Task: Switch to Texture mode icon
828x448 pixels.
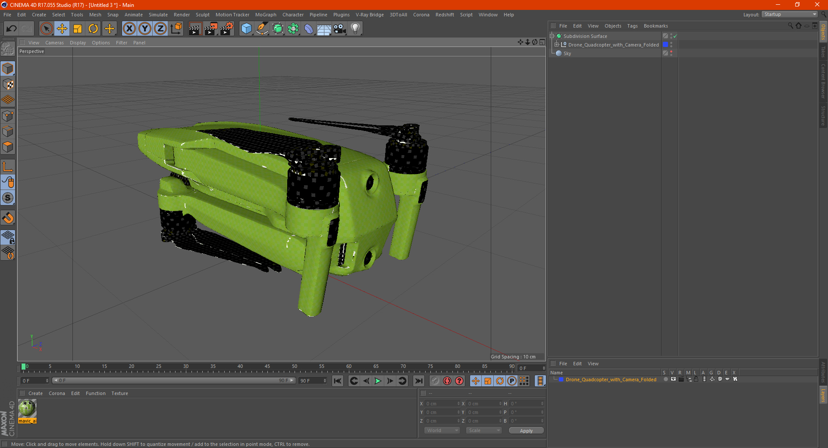Action: click(8, 84)
